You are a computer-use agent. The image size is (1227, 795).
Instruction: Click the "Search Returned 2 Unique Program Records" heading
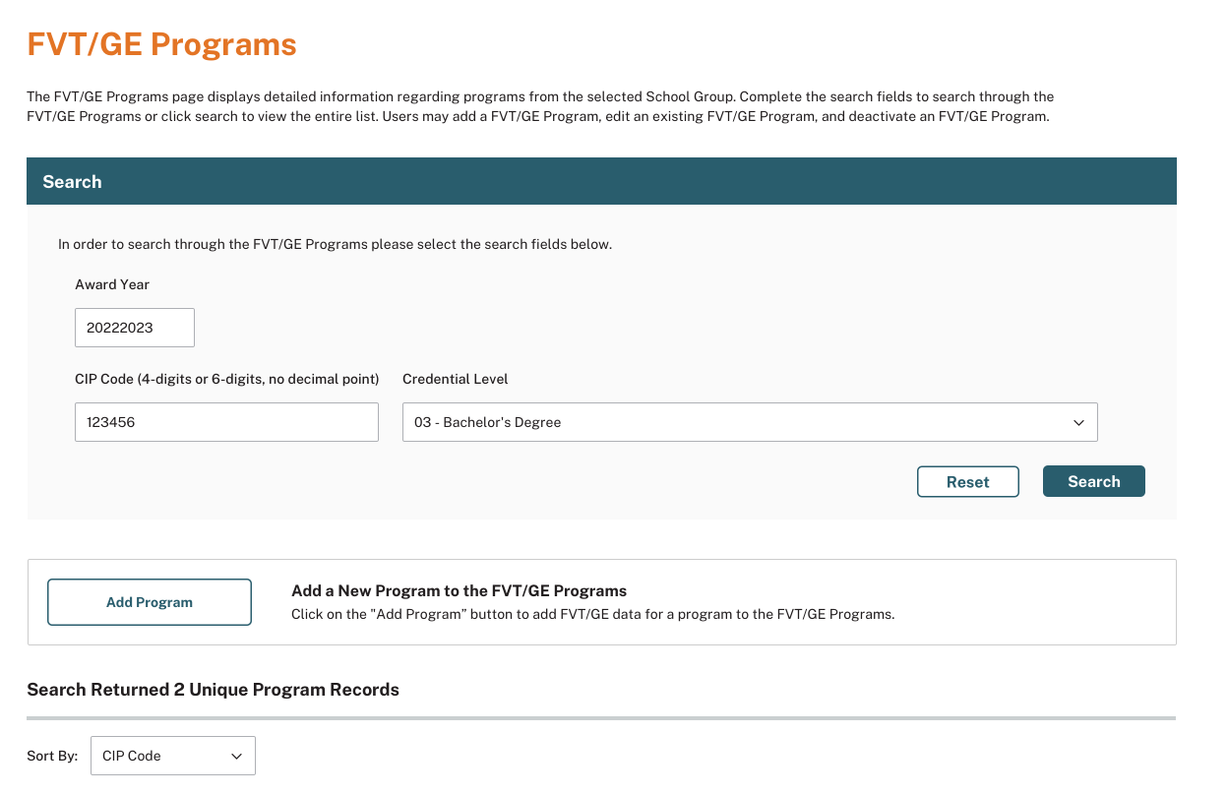[214, 690]
